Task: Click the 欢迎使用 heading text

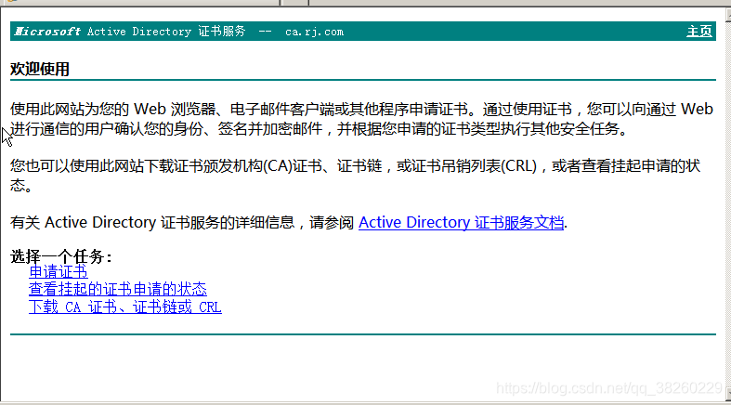Action: 40,69
